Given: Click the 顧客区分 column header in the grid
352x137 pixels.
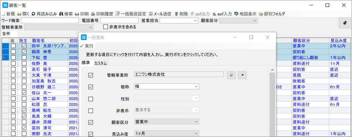Looking at the screenshot, I should (310, 40).
